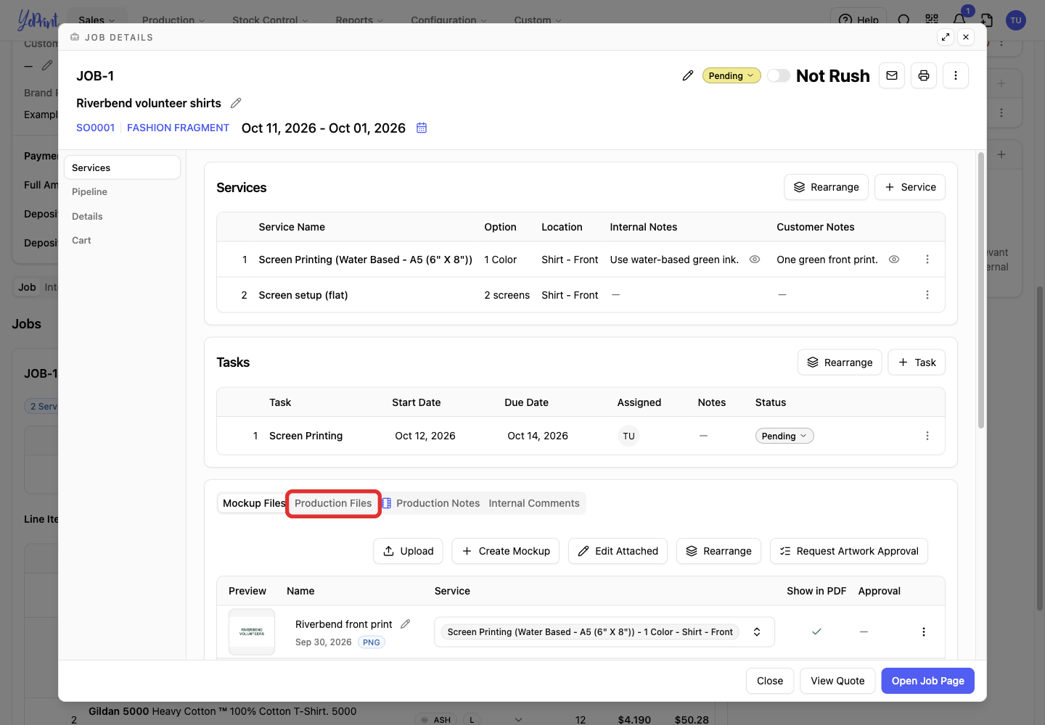The width and height of the screenshot is (1045, 725).
Task: Switch to the Production Files tab
Action: tap(333, 503)
